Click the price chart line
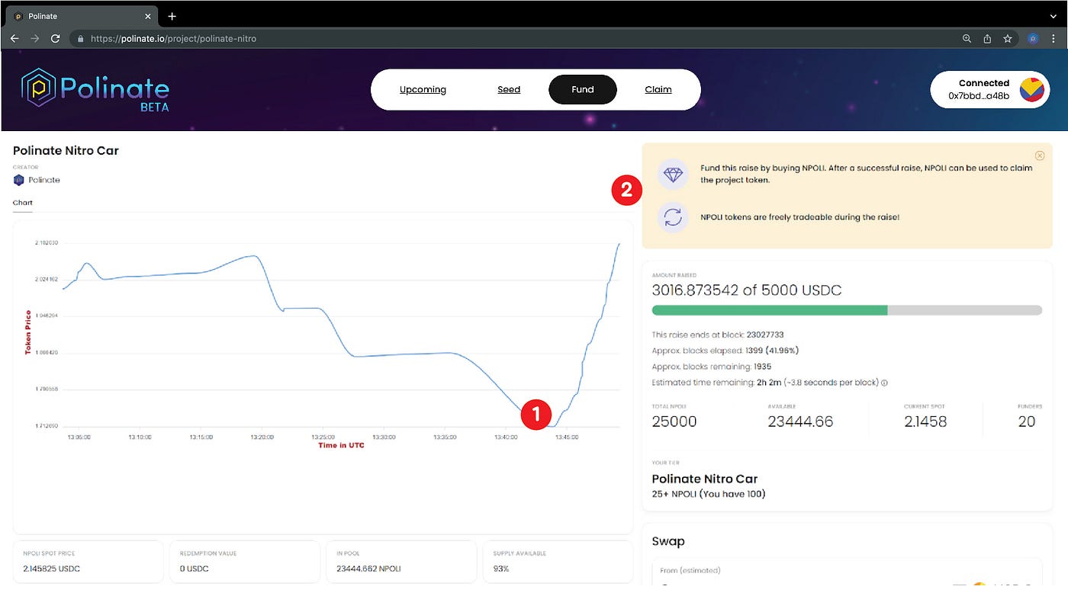1068x596 pixels. (x=341, y=335)
